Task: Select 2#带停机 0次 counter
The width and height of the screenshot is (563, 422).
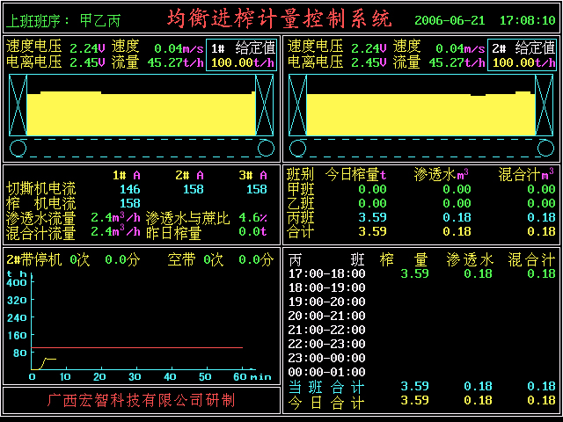Action: 48,259
